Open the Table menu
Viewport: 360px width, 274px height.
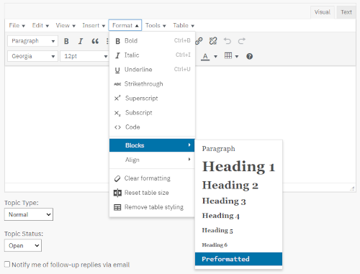(x=184, y=25)
